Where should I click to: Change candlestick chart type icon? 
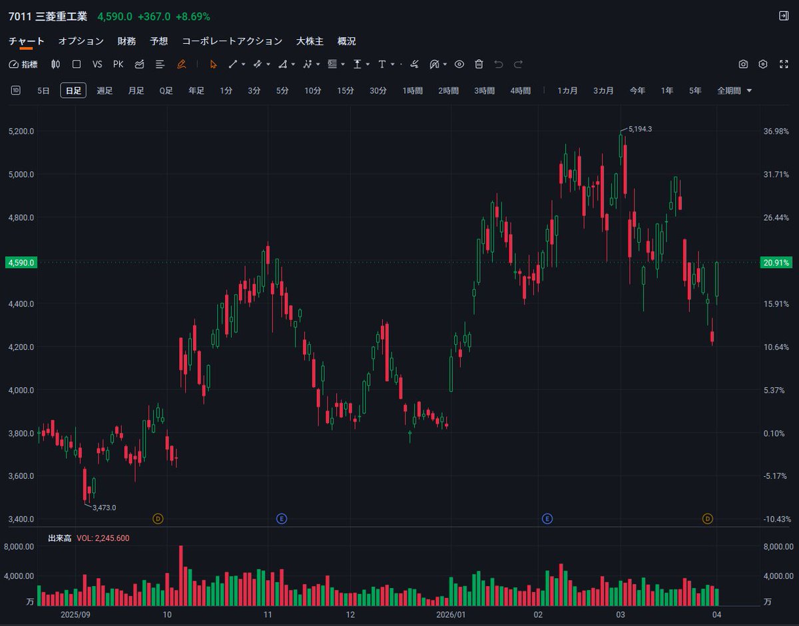click(x=56, y=65)
